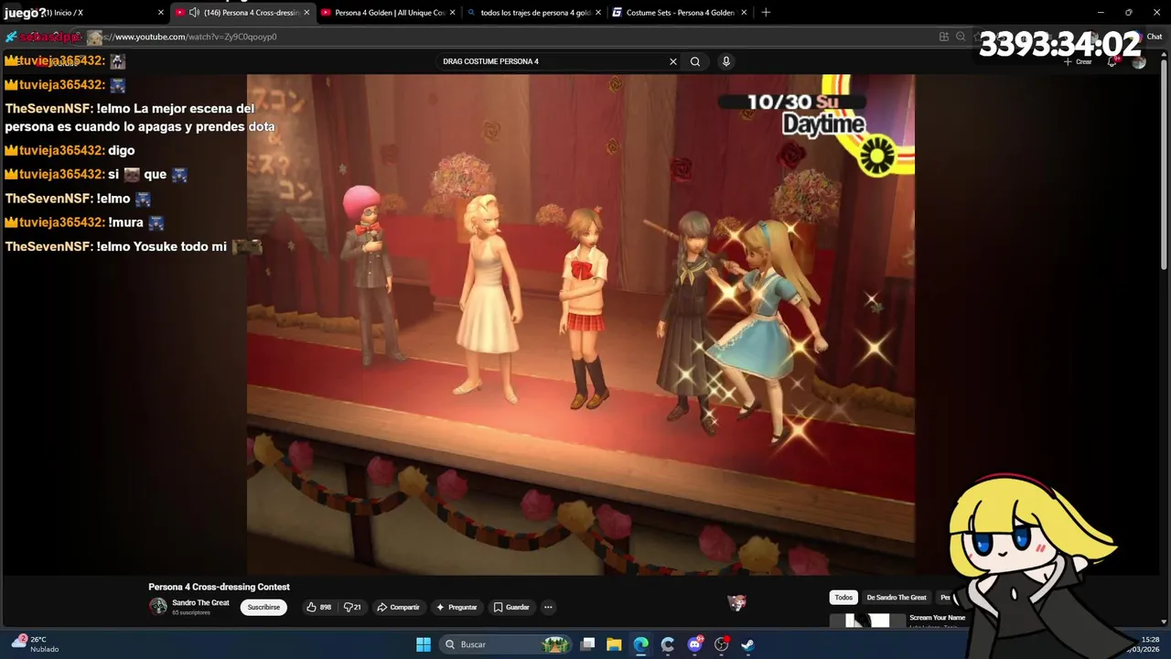Click the video player area
The width and height of the screenshot is (1171, 659).
pos(581,324)
